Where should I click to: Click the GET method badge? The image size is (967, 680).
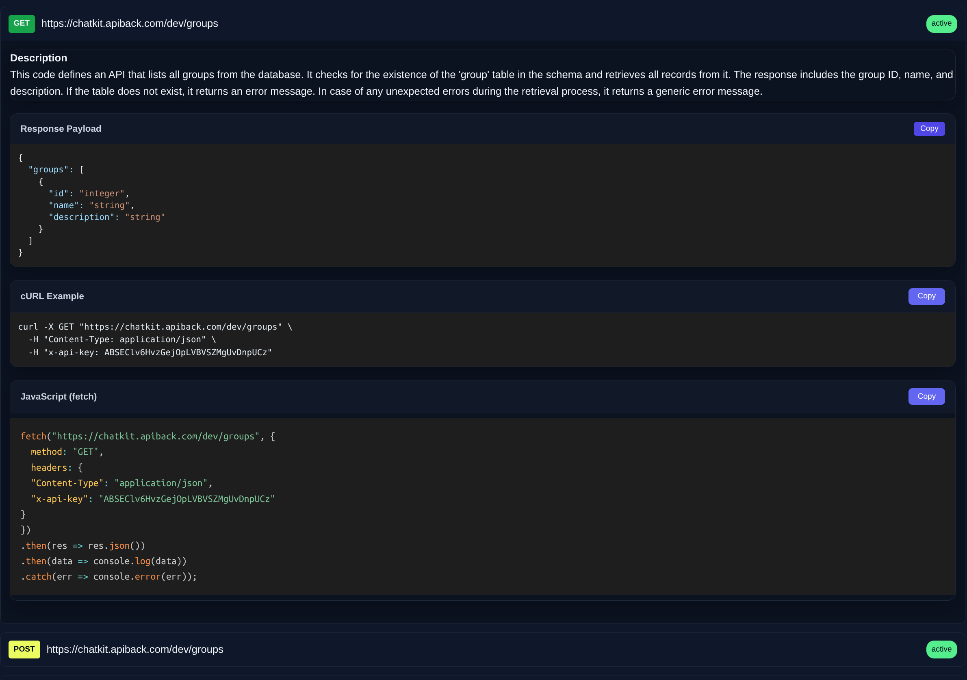pyautogui.click(x=21, y=24)
